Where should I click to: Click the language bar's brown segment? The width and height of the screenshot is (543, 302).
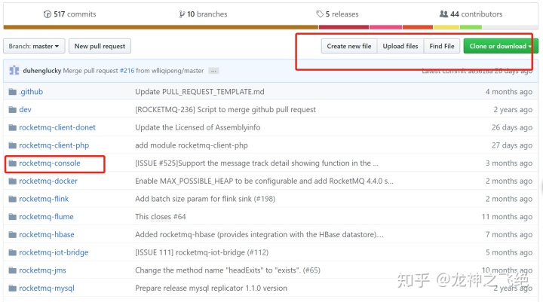(161, 27)
